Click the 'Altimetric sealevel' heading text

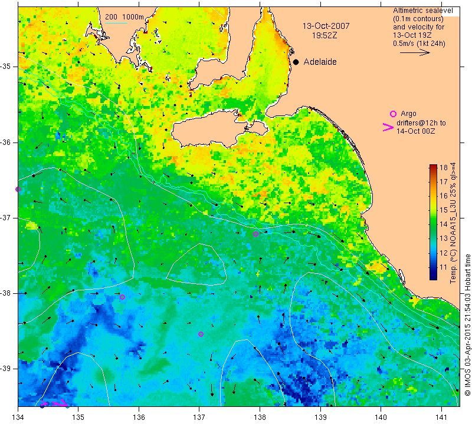coord(422,11)
